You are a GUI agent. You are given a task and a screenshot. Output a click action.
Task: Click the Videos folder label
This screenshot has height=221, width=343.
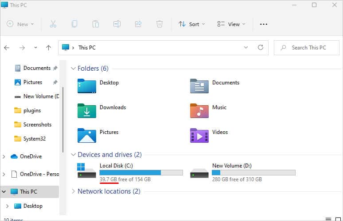pyautogui.click(x=220, y=132)
